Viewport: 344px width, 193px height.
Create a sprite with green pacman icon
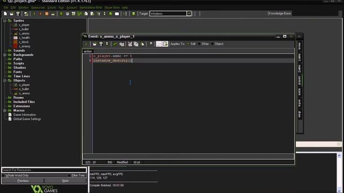tap(61, 13)
